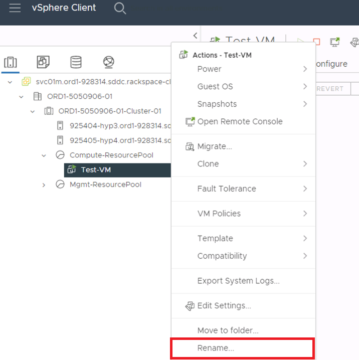Viewport: 359px width, 360px height.
Task: Switch to VMs and Templates inventory view
Action: pyautogui.click(x=43, y=62)
